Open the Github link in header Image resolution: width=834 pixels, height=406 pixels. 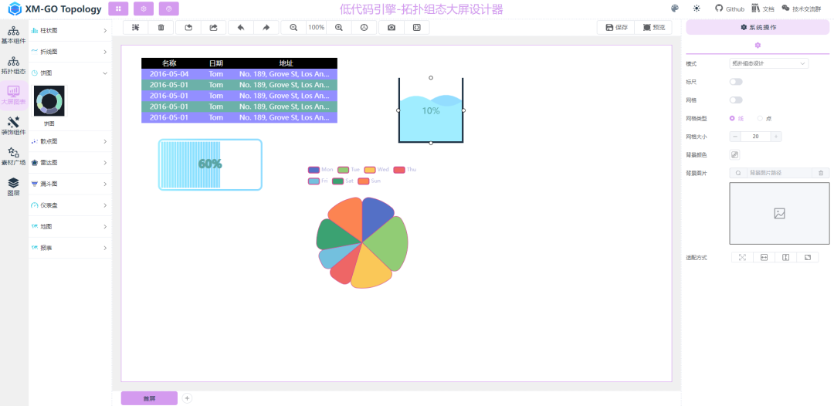click(x=729, y=8)
